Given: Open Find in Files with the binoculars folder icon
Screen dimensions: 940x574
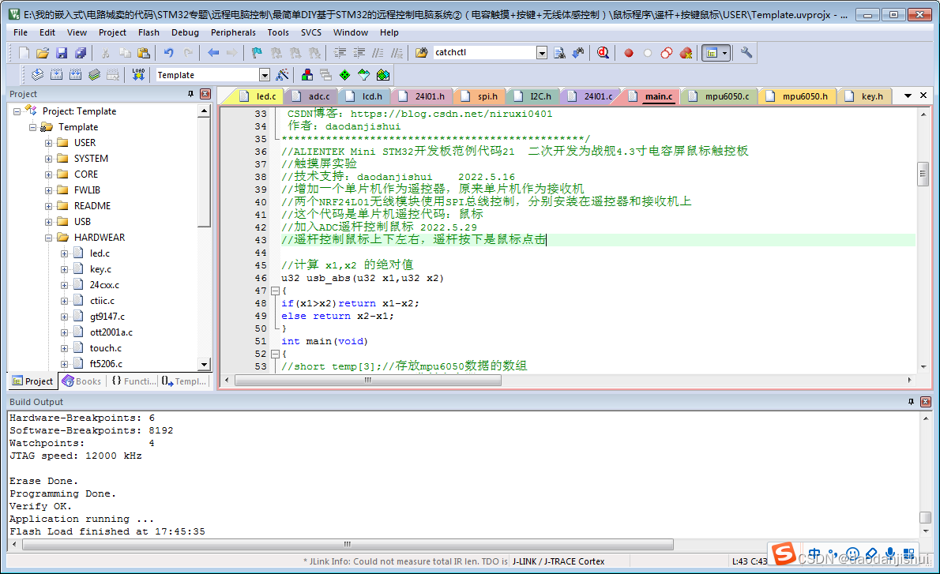Looking at the screenshot, I should pyautogui.click(x=422, y=53).
